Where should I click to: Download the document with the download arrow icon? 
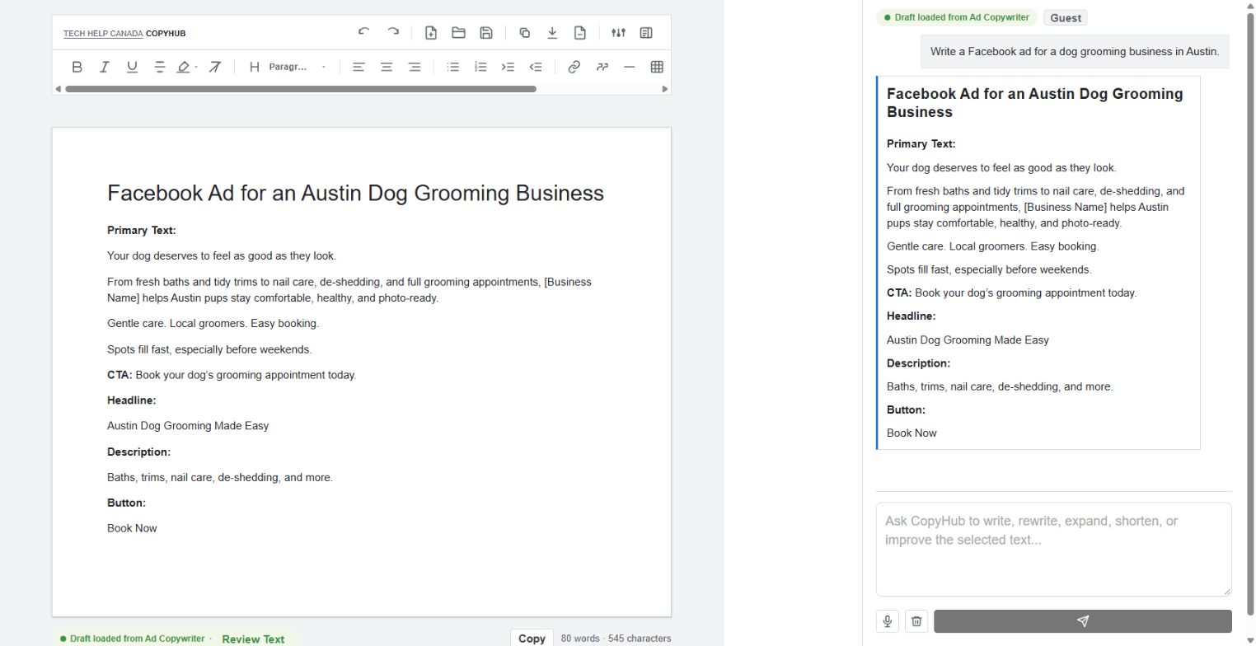[x=552, y=33]
